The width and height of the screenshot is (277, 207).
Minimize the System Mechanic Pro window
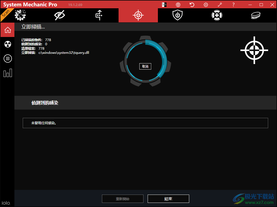click(250, 5)
